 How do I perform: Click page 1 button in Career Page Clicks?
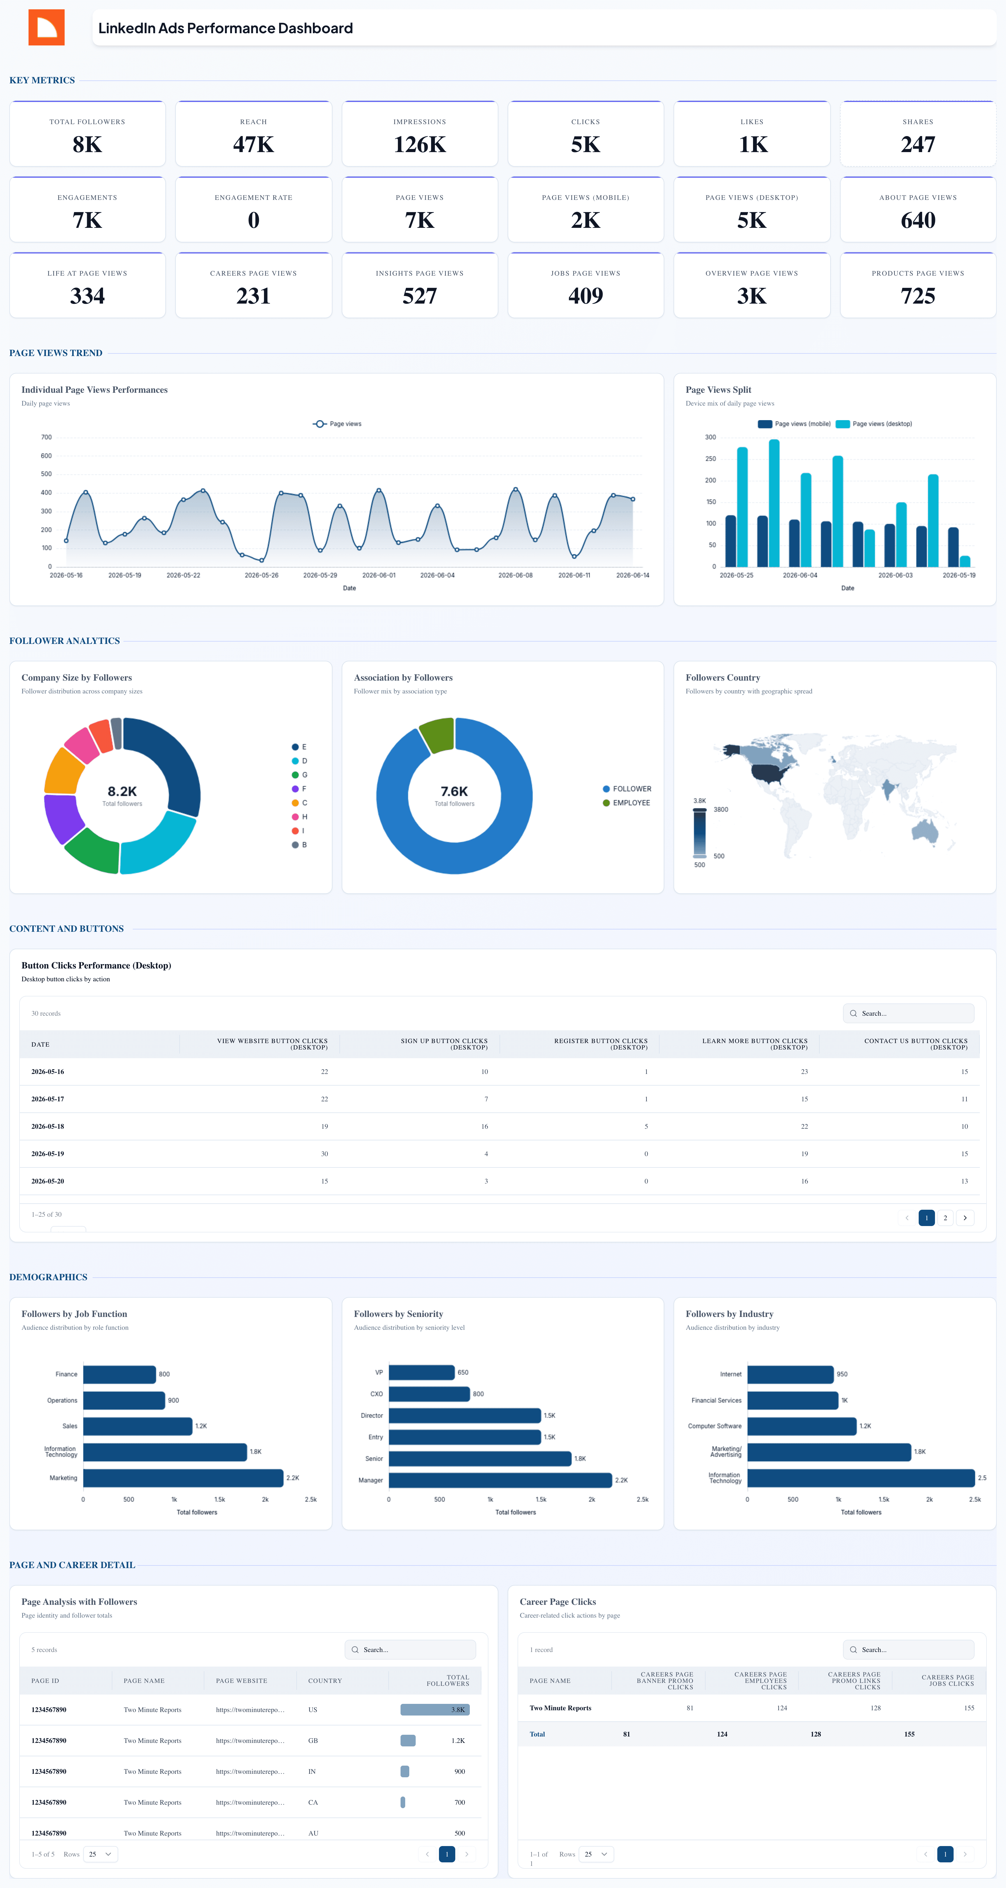945,1854
